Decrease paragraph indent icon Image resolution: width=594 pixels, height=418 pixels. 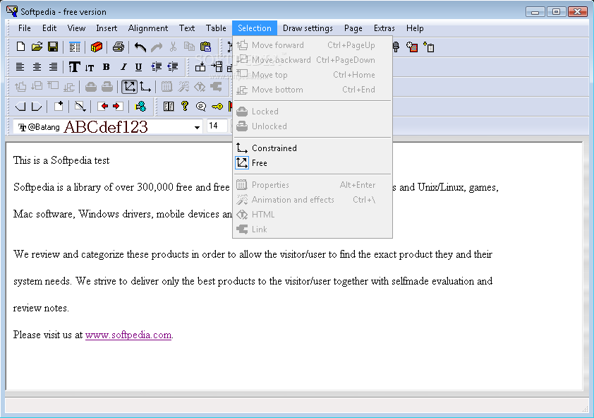[173, 67]
